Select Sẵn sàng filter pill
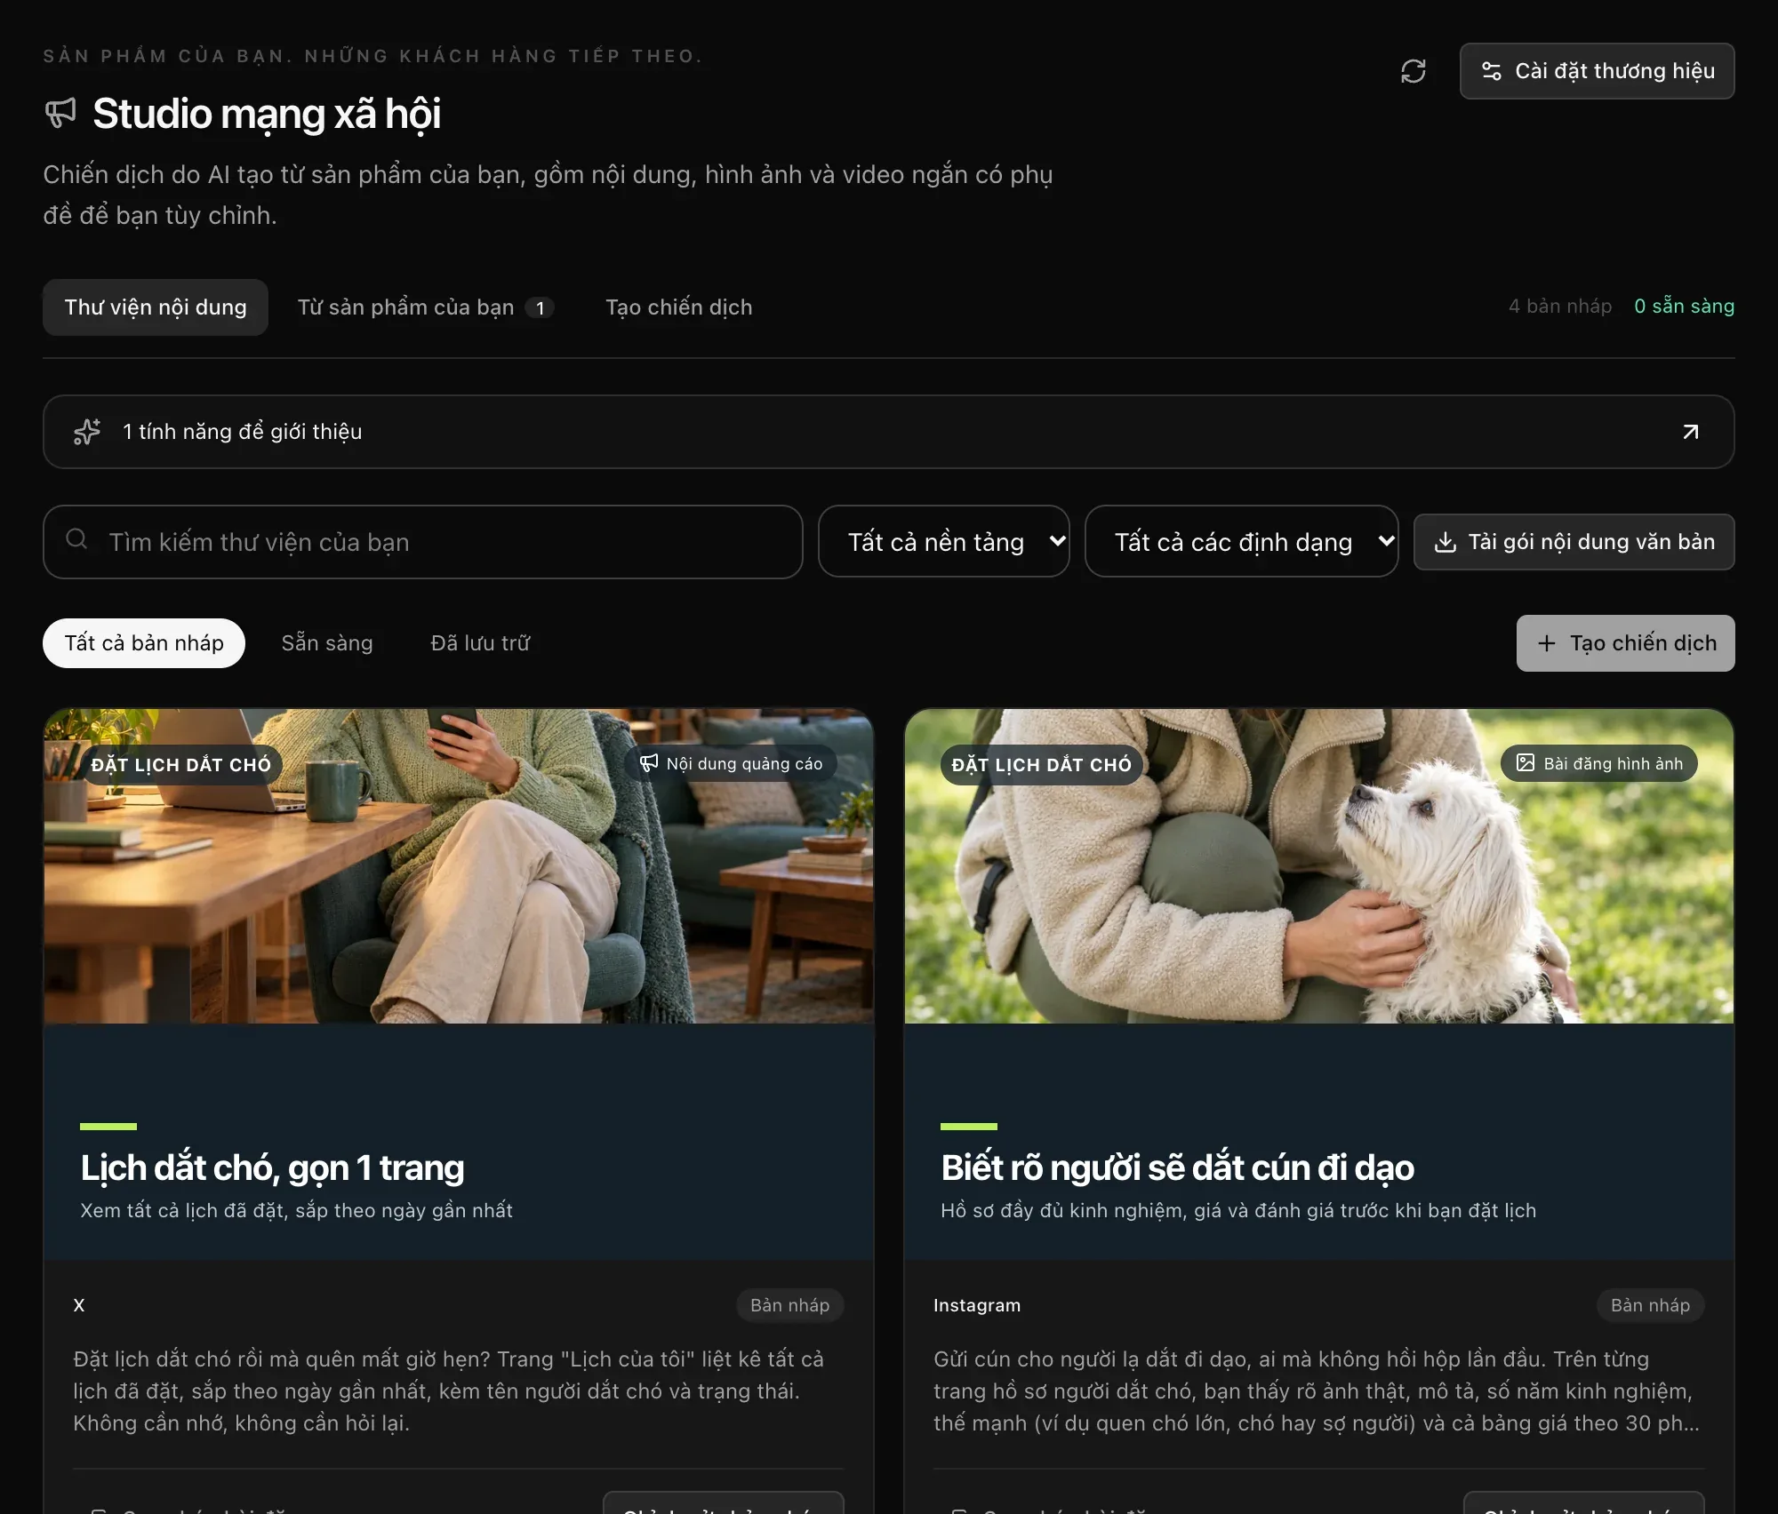 (327, 643)
